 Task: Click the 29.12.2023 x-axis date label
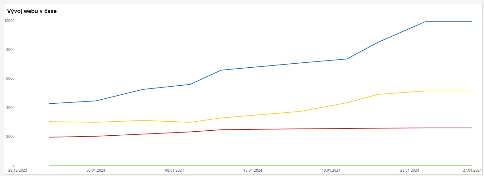pos(17,170)
